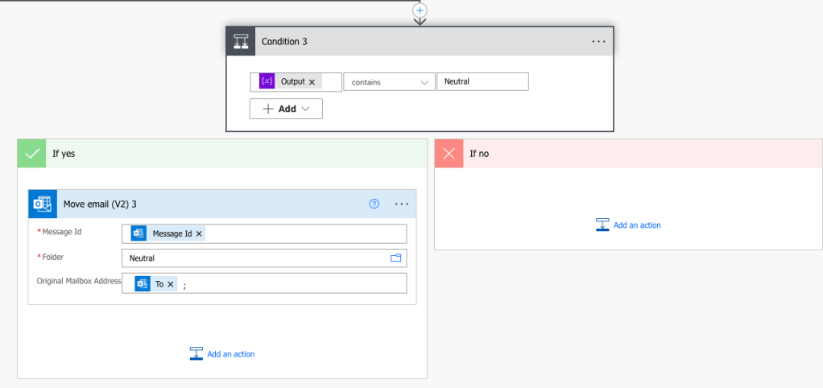Open the Move email (V2) 3 ellipsis menu
823x388 pixels.
click(x=402, y=204)
